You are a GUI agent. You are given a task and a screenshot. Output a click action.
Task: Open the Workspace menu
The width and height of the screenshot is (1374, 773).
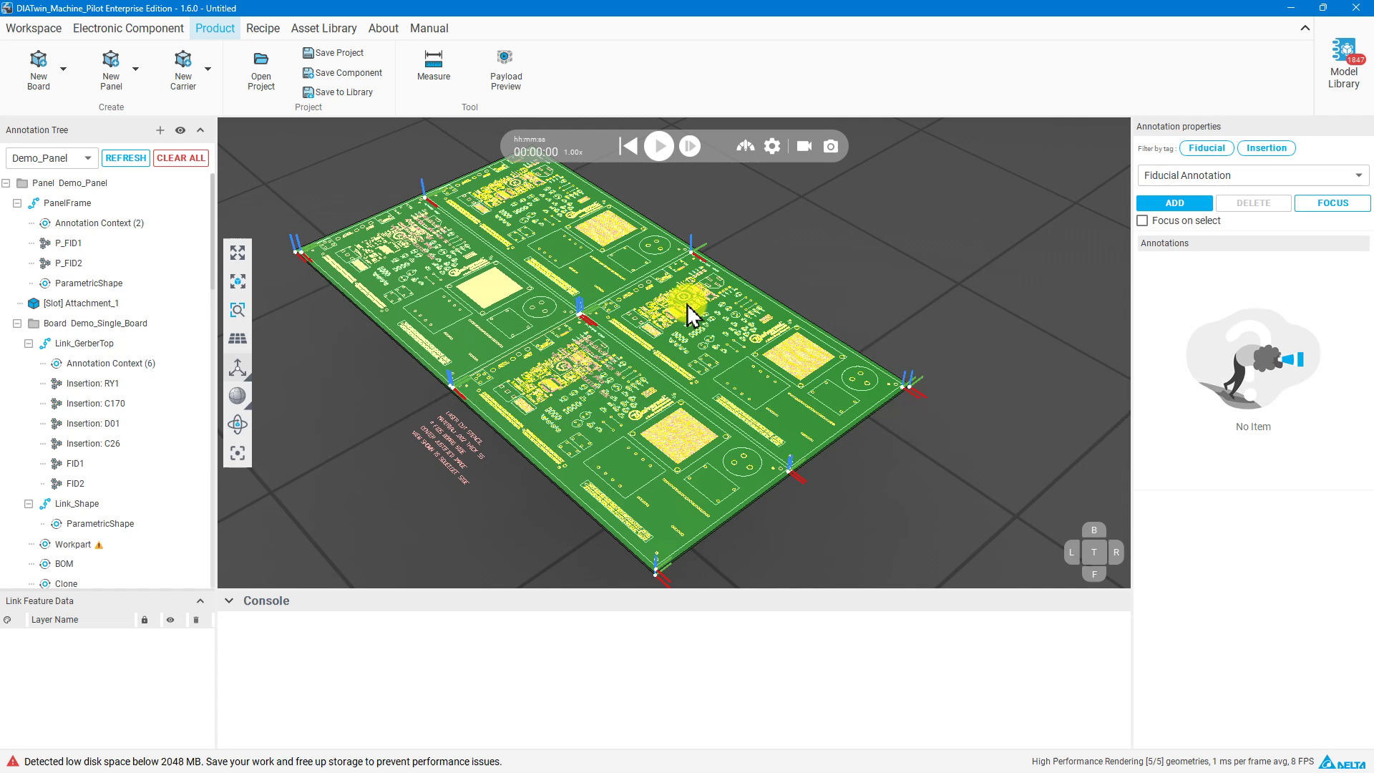tap(34, 29)
